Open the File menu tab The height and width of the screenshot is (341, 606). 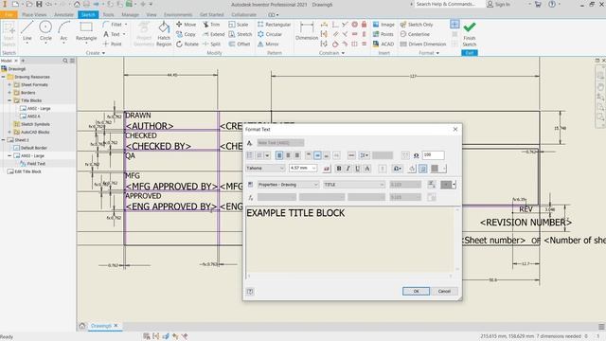tap(9, 15)
